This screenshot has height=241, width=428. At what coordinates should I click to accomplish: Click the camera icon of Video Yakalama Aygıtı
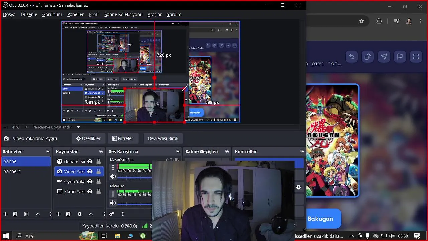(6, 138)
